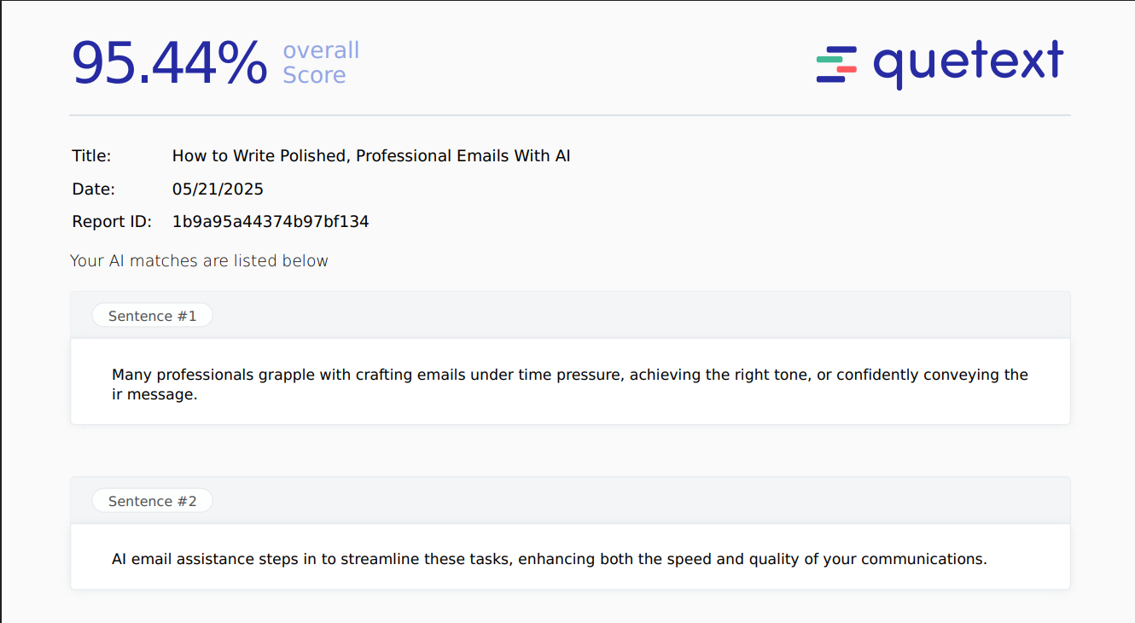
Task: Click the sentence starting "AI email assistance steps"
Action: 549,560
